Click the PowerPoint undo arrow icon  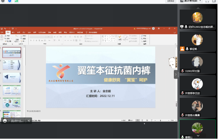(x=5, y=29)
